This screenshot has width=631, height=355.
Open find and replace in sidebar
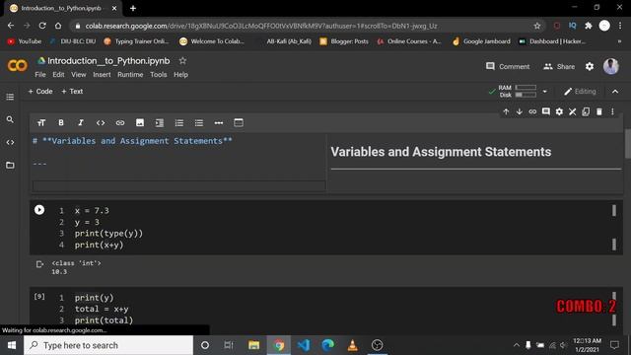click(x=10, y=119)
